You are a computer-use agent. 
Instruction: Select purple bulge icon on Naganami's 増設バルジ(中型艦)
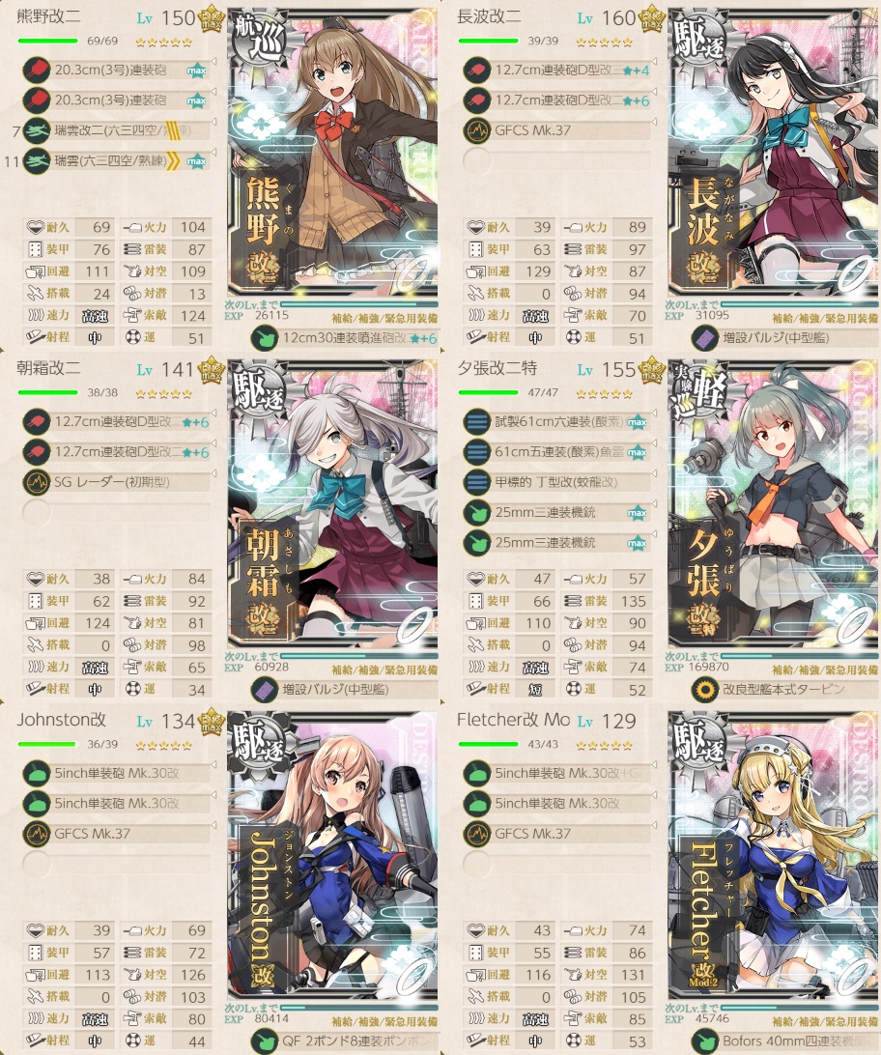705,338
